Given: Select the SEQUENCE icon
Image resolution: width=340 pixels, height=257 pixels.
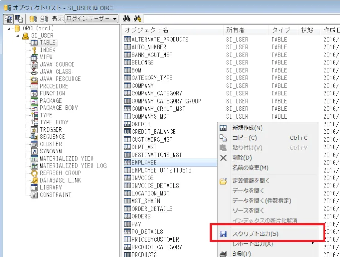Looking at the screenshot, I should 34,137.
